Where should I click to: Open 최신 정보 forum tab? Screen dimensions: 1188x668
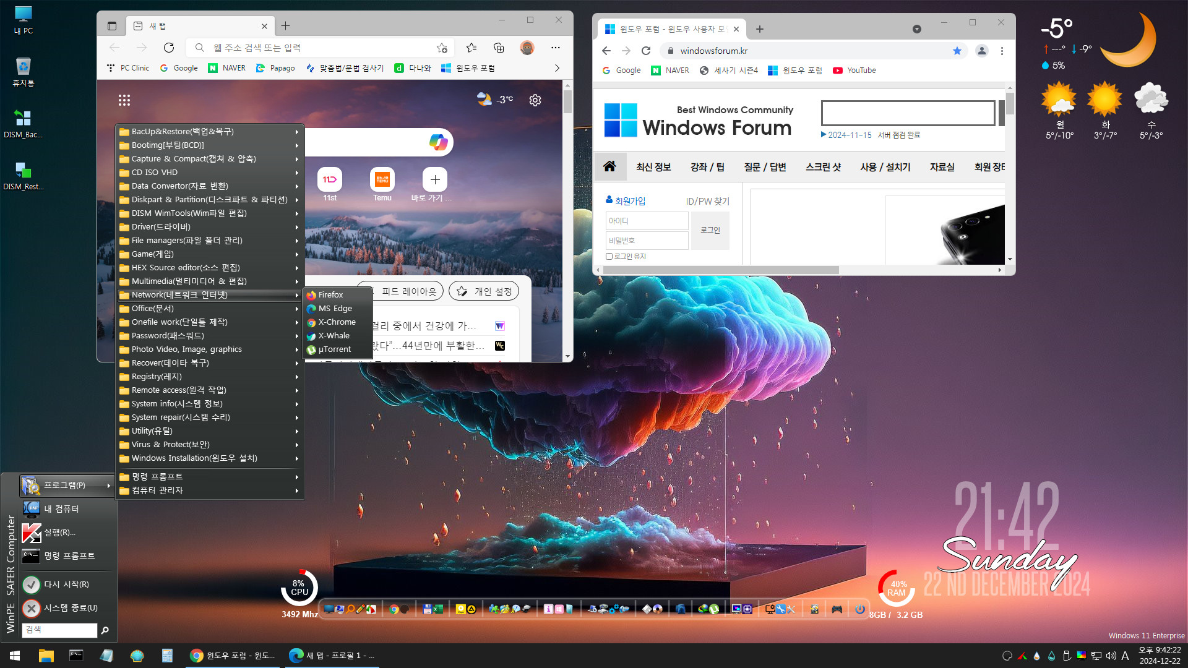click(653, 167)
